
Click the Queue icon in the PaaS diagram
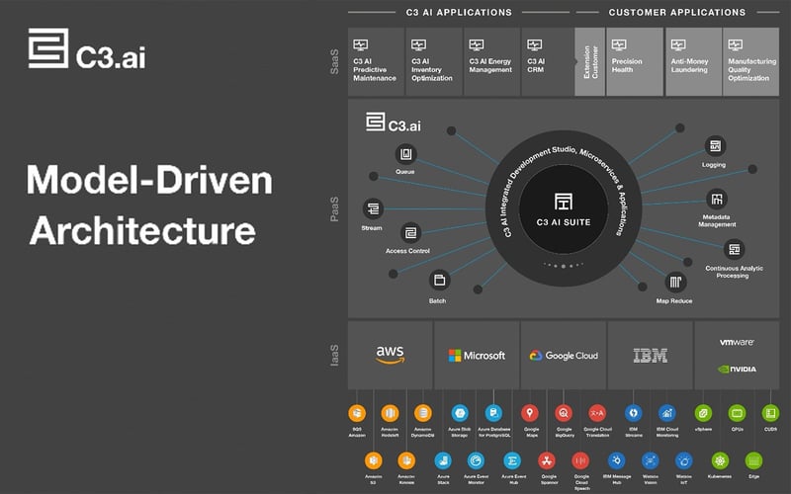pyautogui.click(x=405, y=154)
